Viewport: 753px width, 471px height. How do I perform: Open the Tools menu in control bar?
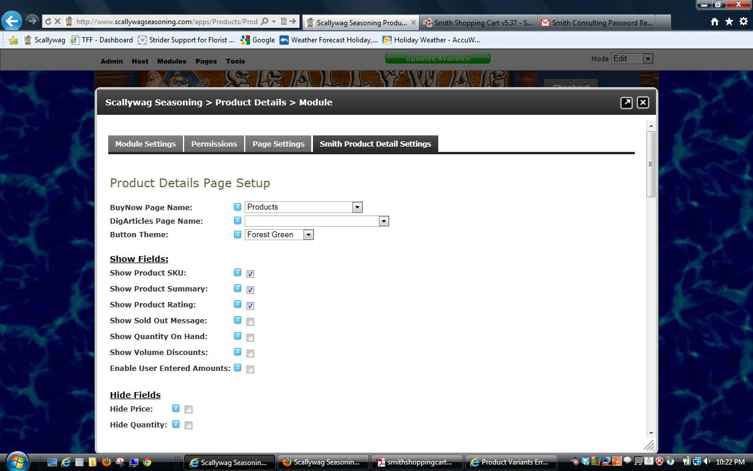click(x=235, y=61)
